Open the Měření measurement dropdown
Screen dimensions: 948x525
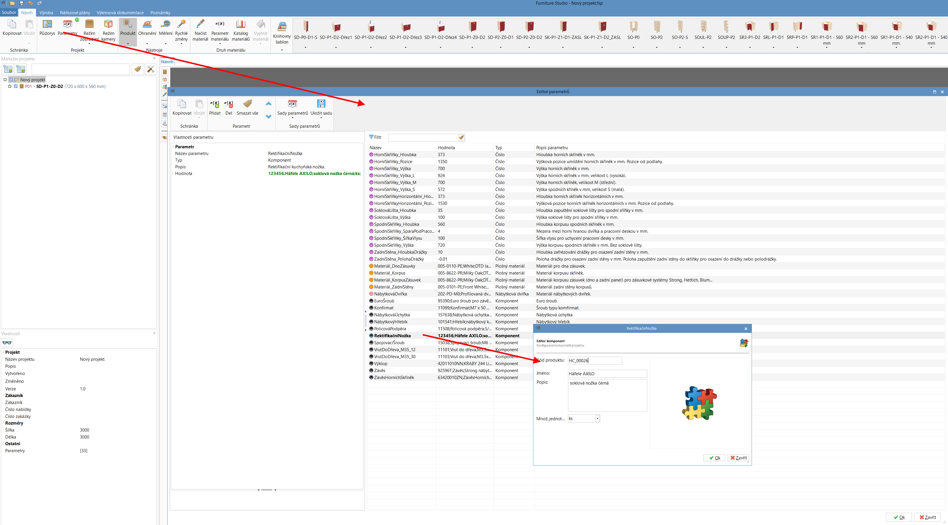[166, 44]
